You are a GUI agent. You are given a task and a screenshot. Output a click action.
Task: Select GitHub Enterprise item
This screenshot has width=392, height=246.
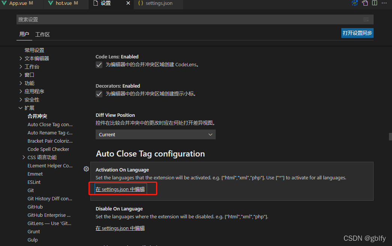click(x=49, y=215)
